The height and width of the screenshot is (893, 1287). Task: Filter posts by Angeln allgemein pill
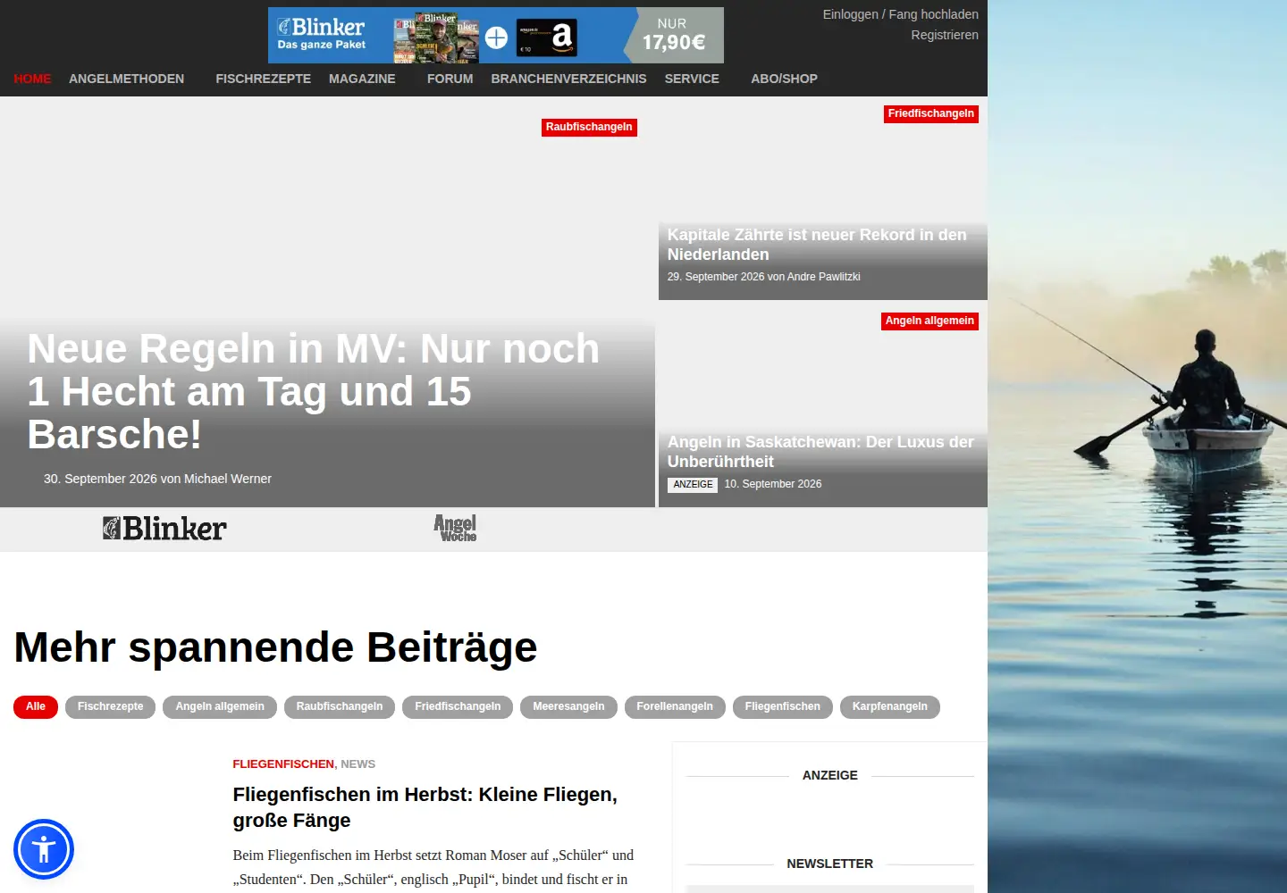click(x=220, y=707)
